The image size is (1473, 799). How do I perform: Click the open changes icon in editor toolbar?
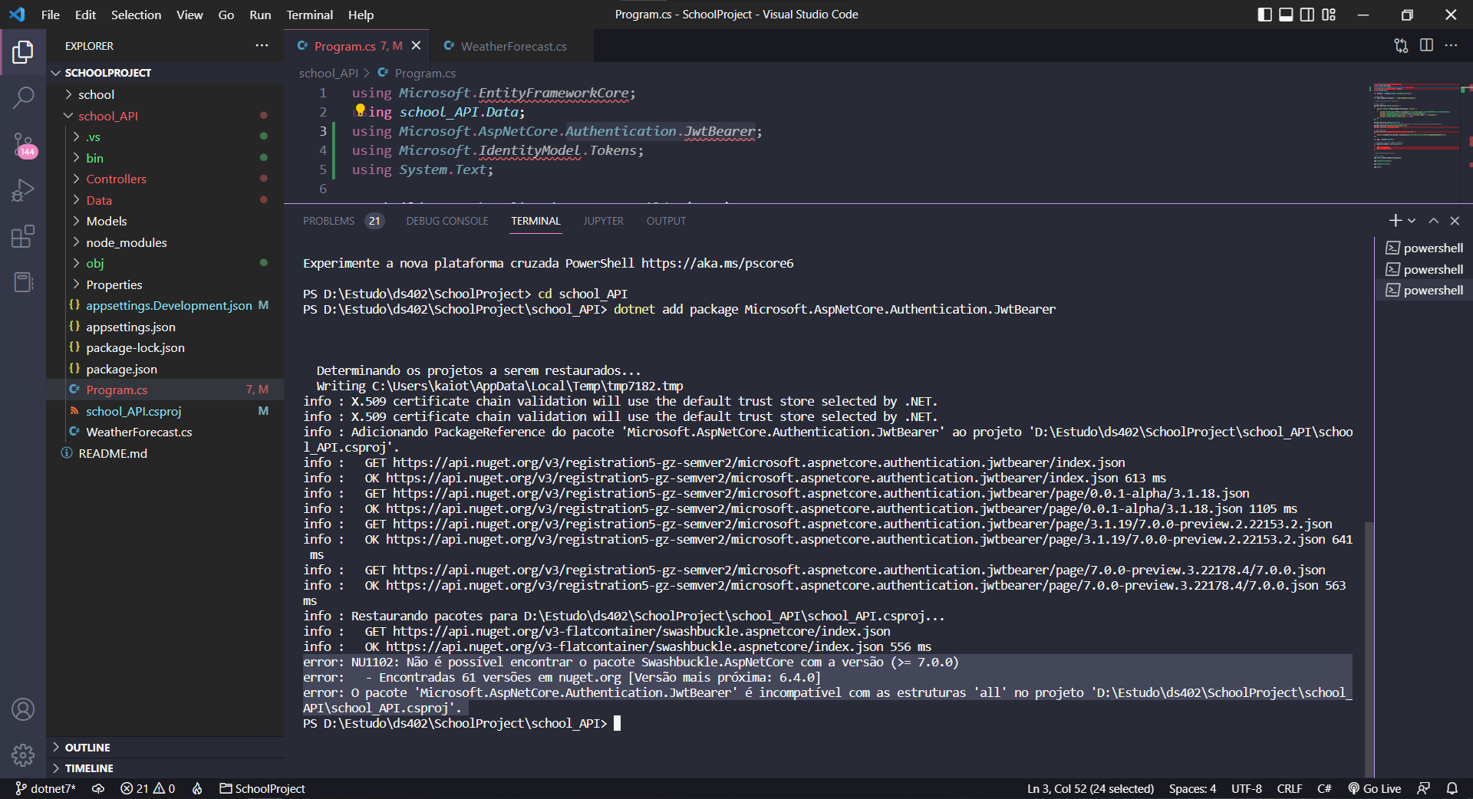[x=1401, y=46]
